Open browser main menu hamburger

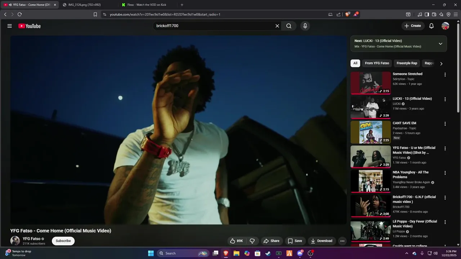coord(456,14)
